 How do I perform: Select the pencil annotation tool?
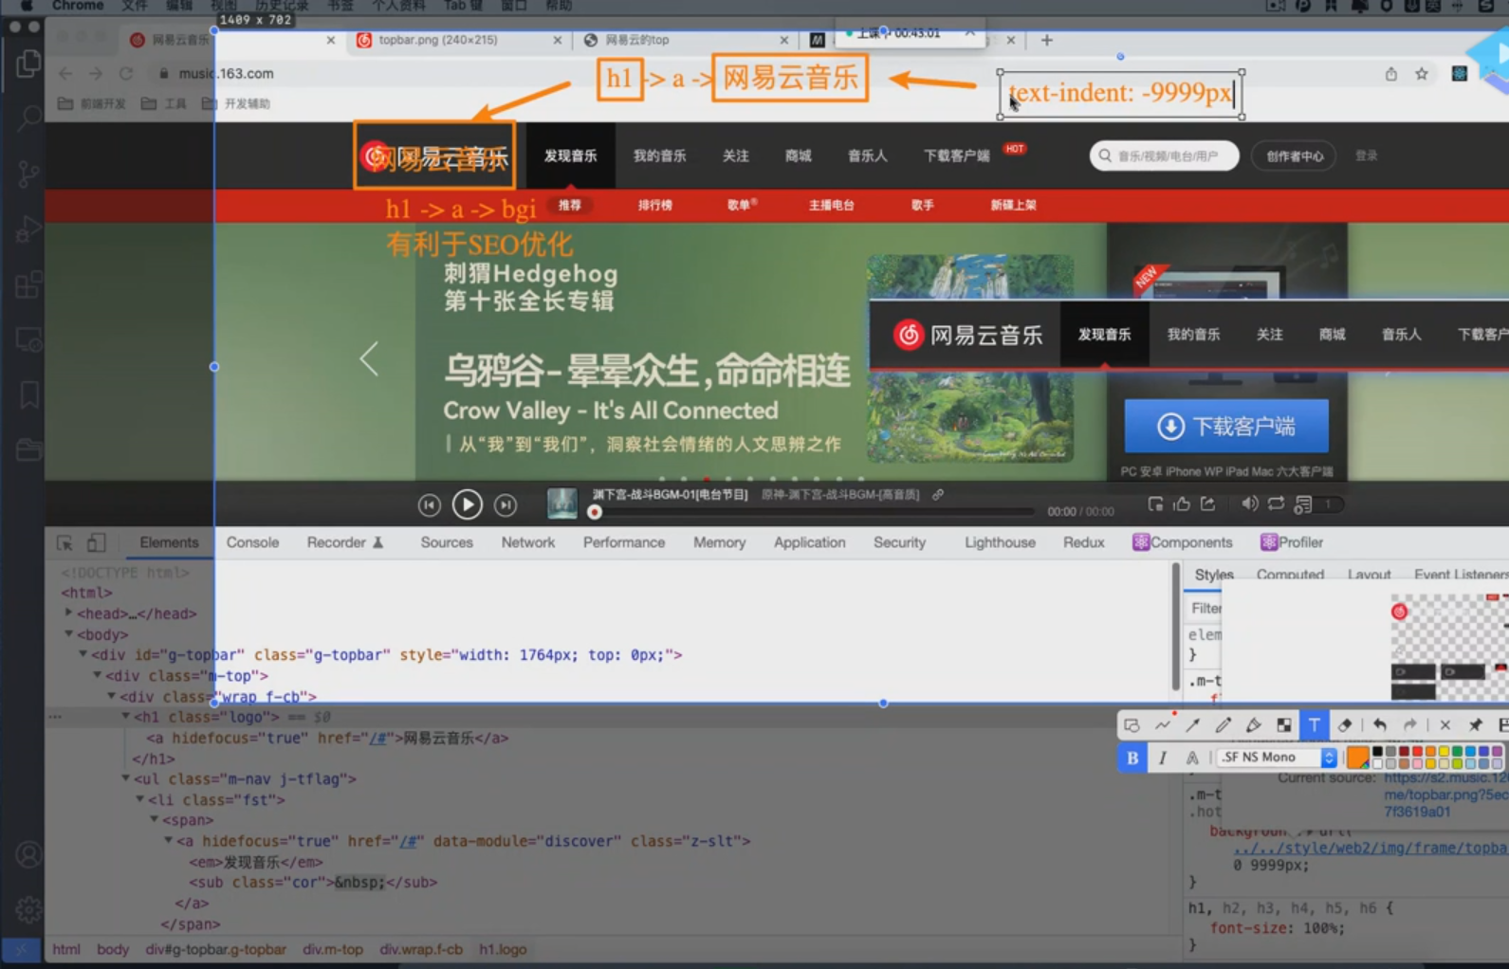click(1224, 725)
